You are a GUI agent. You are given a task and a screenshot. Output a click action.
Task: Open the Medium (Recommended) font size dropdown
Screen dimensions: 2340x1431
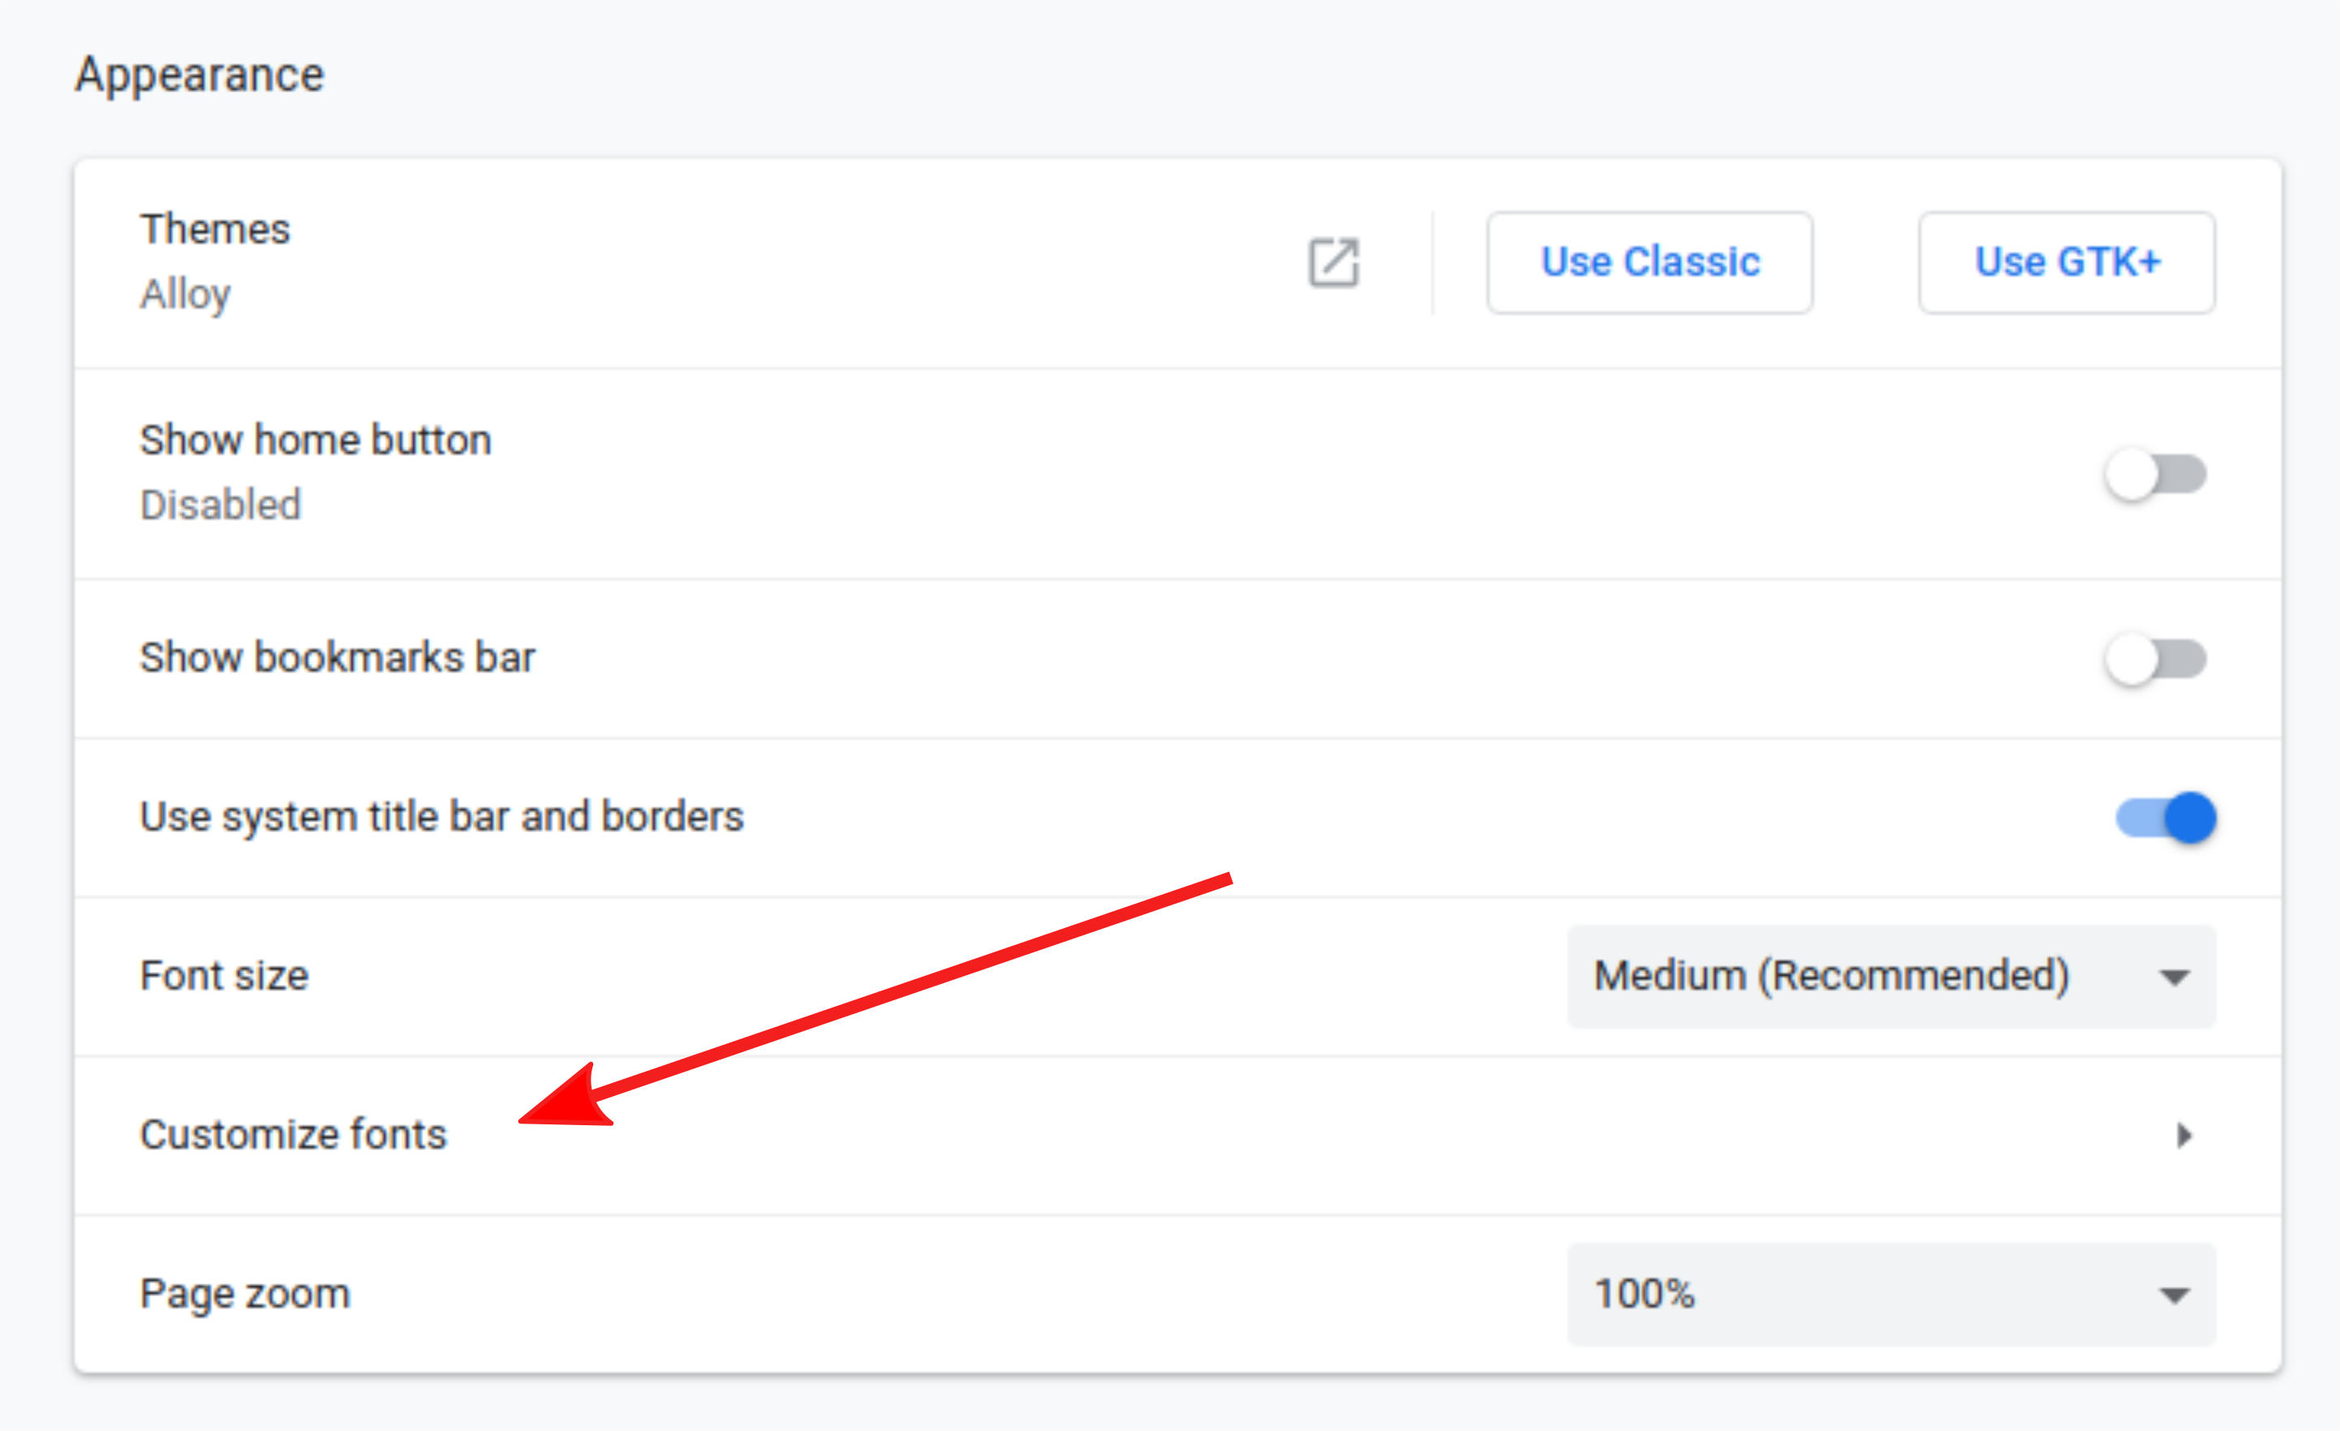pyautogui.click(x=1890, y=976)
